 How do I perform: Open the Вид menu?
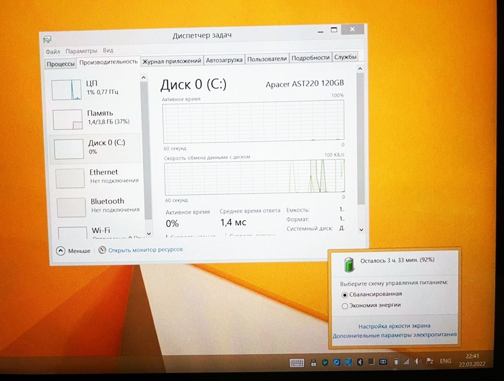point(108,50)
